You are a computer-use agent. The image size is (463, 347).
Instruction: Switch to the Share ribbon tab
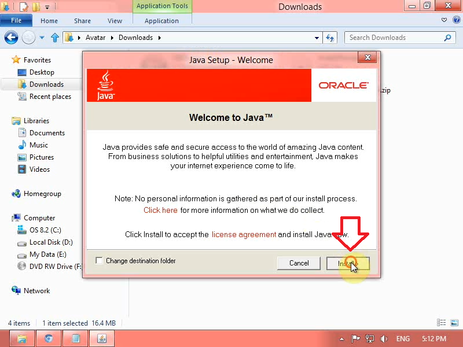[x=82, y=21]
